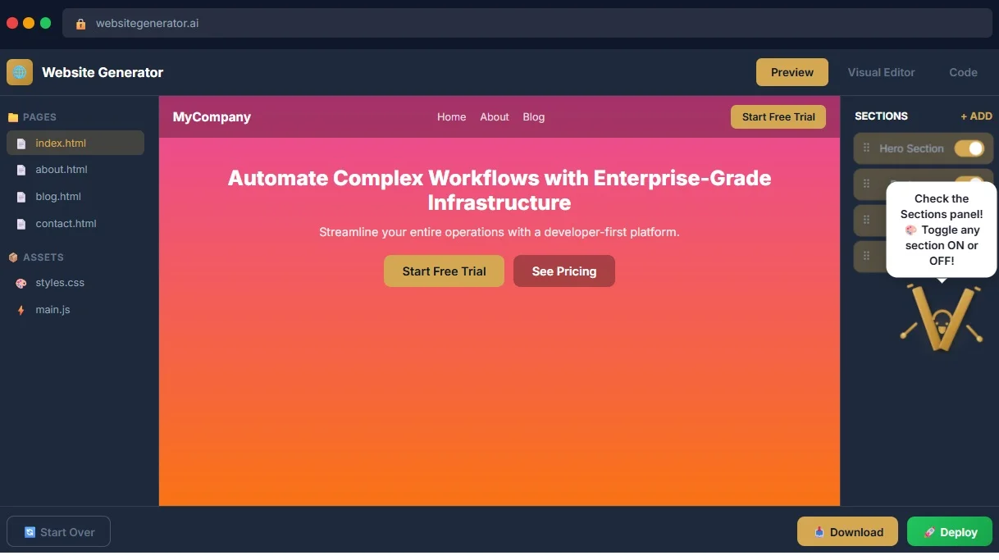The width and height of the screenshot is (999, 560).
Task: Click the yellow traffic light on the window
Action: coord(29,23)
